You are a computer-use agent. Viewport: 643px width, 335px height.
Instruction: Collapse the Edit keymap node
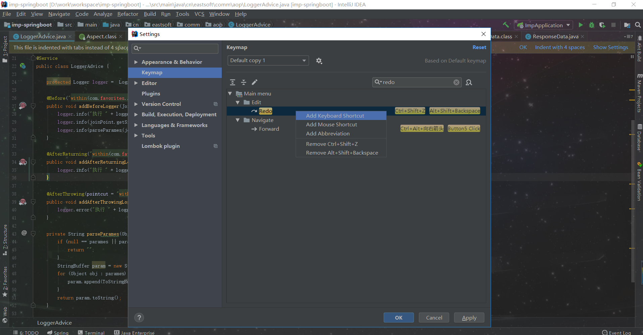click(238, 102)
